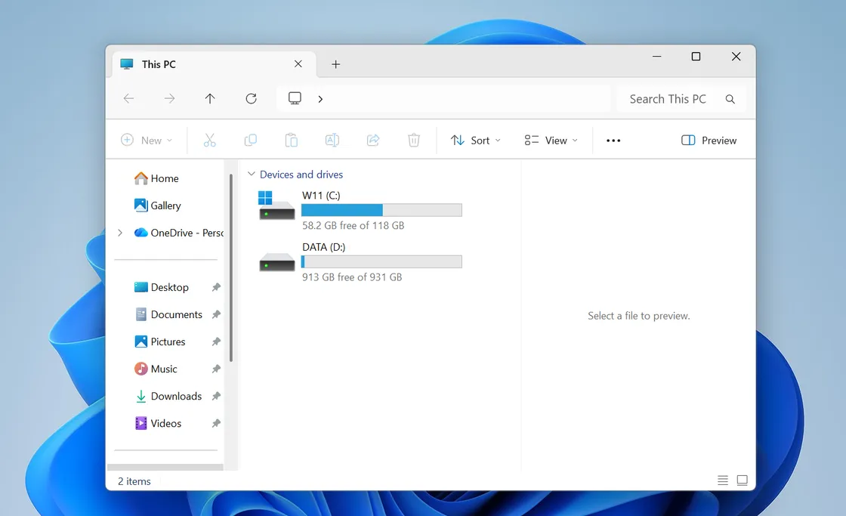Screen dimensions: 846x516
Task: Open the Sort dropdown
Action: pyautogui.click(x=476, y=140)
